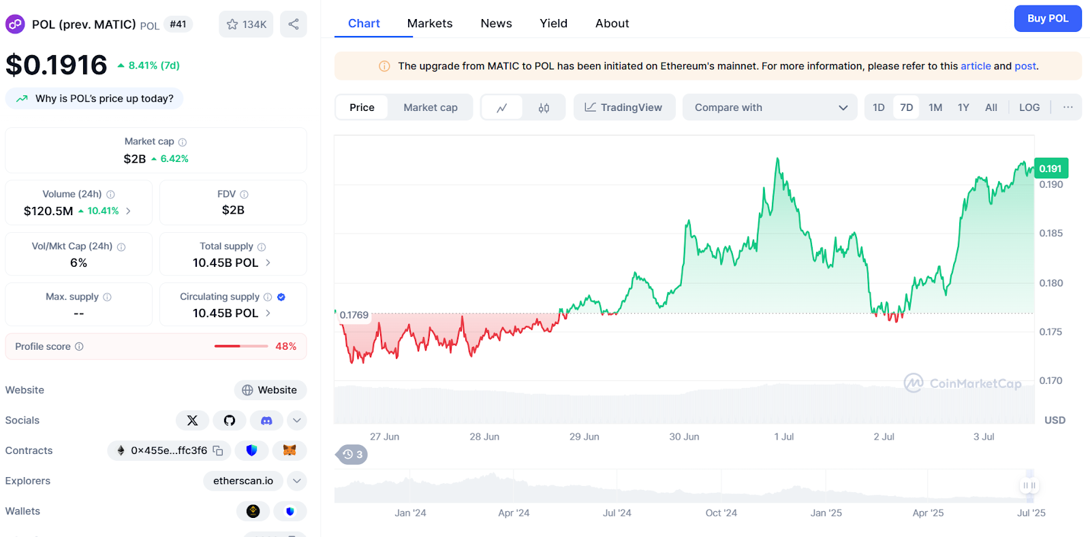Click the historical range overview chart
The image size is (1090, 537).
click(684, 486)
